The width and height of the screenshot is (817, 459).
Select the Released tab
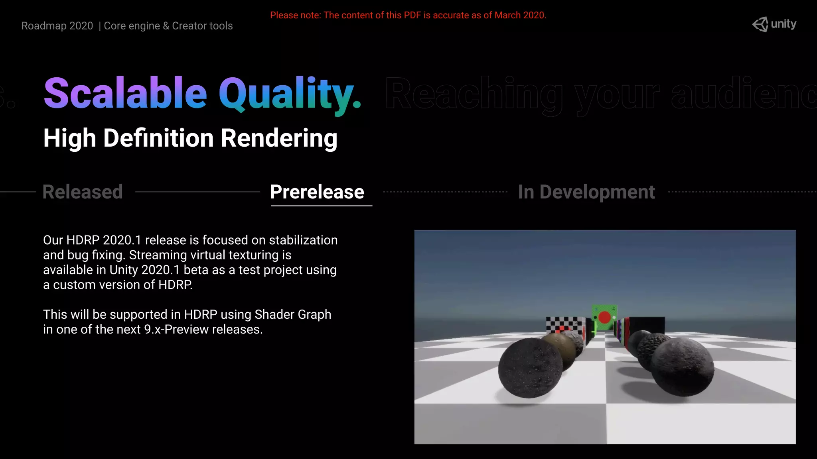point(83,192)
